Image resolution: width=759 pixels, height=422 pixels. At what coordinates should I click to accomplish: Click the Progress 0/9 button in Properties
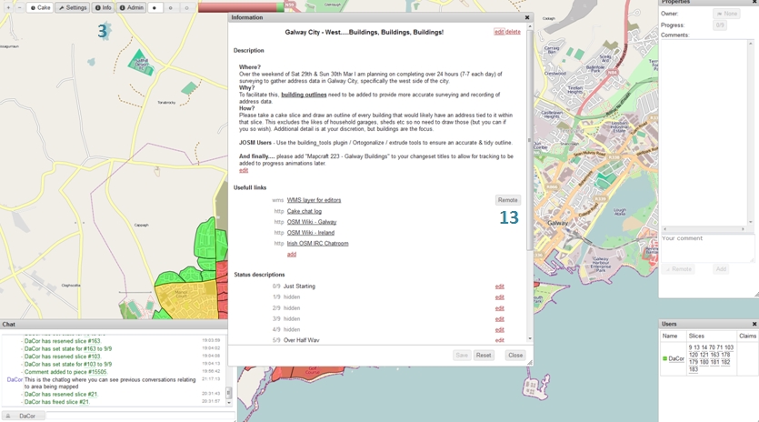tap(720, 25)
